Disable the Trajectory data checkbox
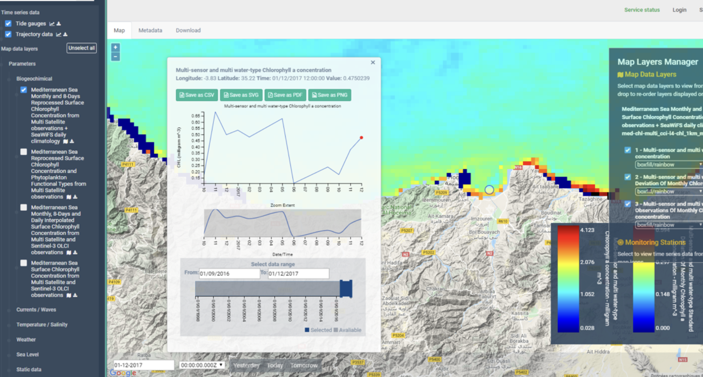This screenshot has height=377, width=703. [8, 34]
